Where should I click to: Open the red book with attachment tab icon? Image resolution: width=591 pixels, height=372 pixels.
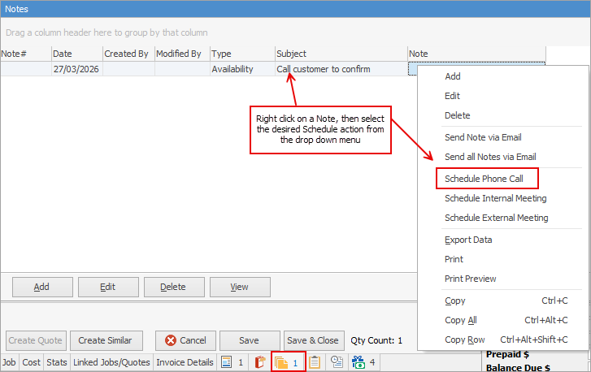(x=260, y=362)
